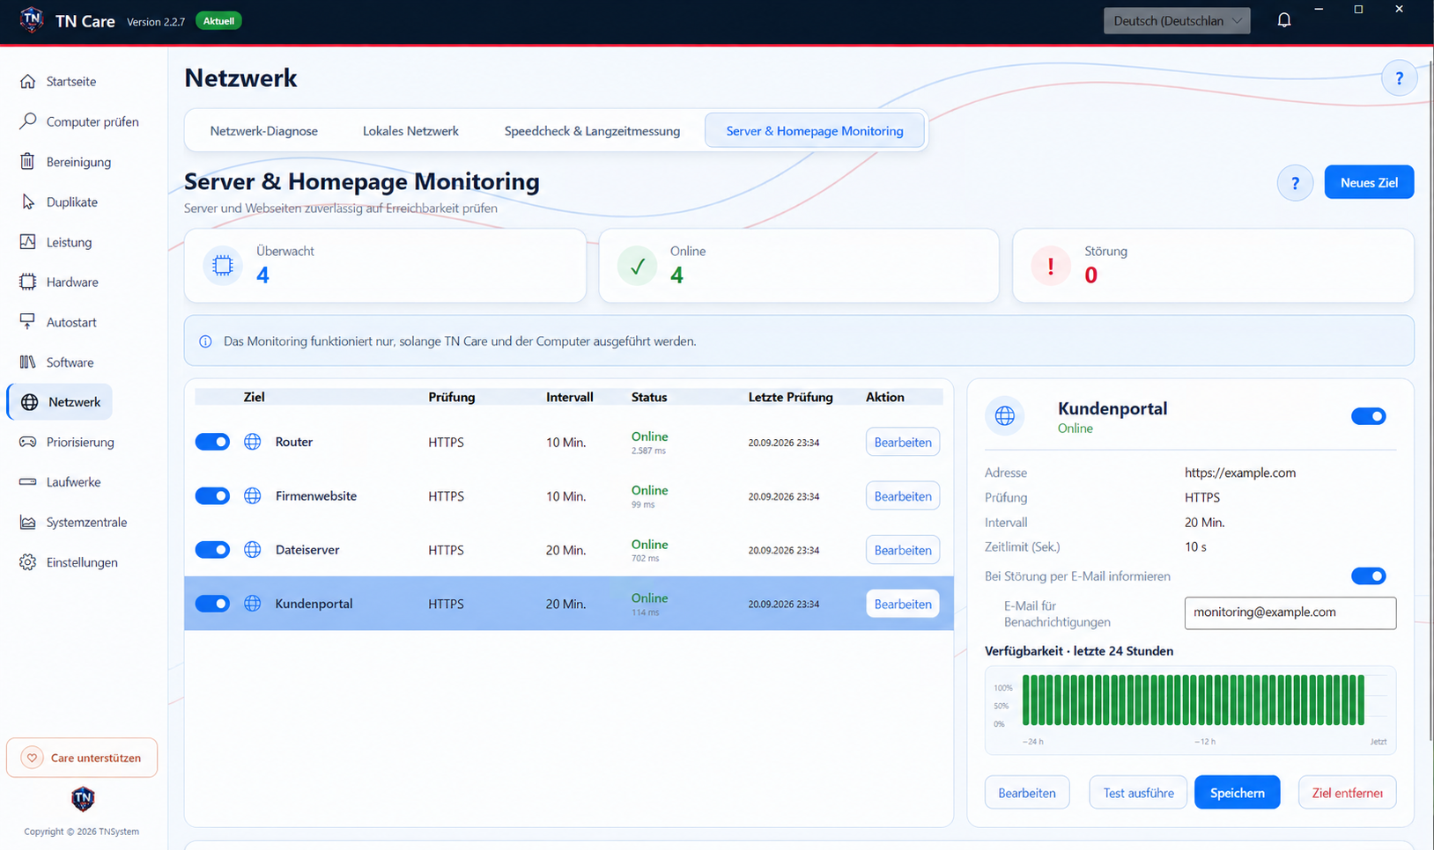Click the e-mail notification address field
Image resolution: width=1434 pixels, height=850 pixels.
click(x=1290, y=613)
